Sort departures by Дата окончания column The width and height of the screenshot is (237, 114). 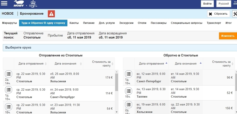point(65,64)
